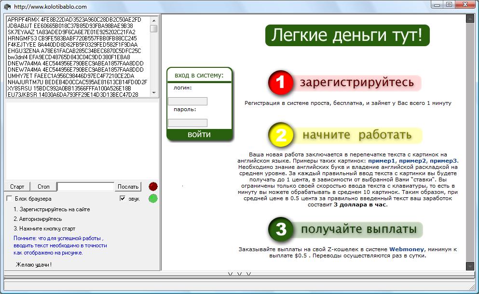Focus the логин input field
479x294 pixels.
[x=188, y=101]
